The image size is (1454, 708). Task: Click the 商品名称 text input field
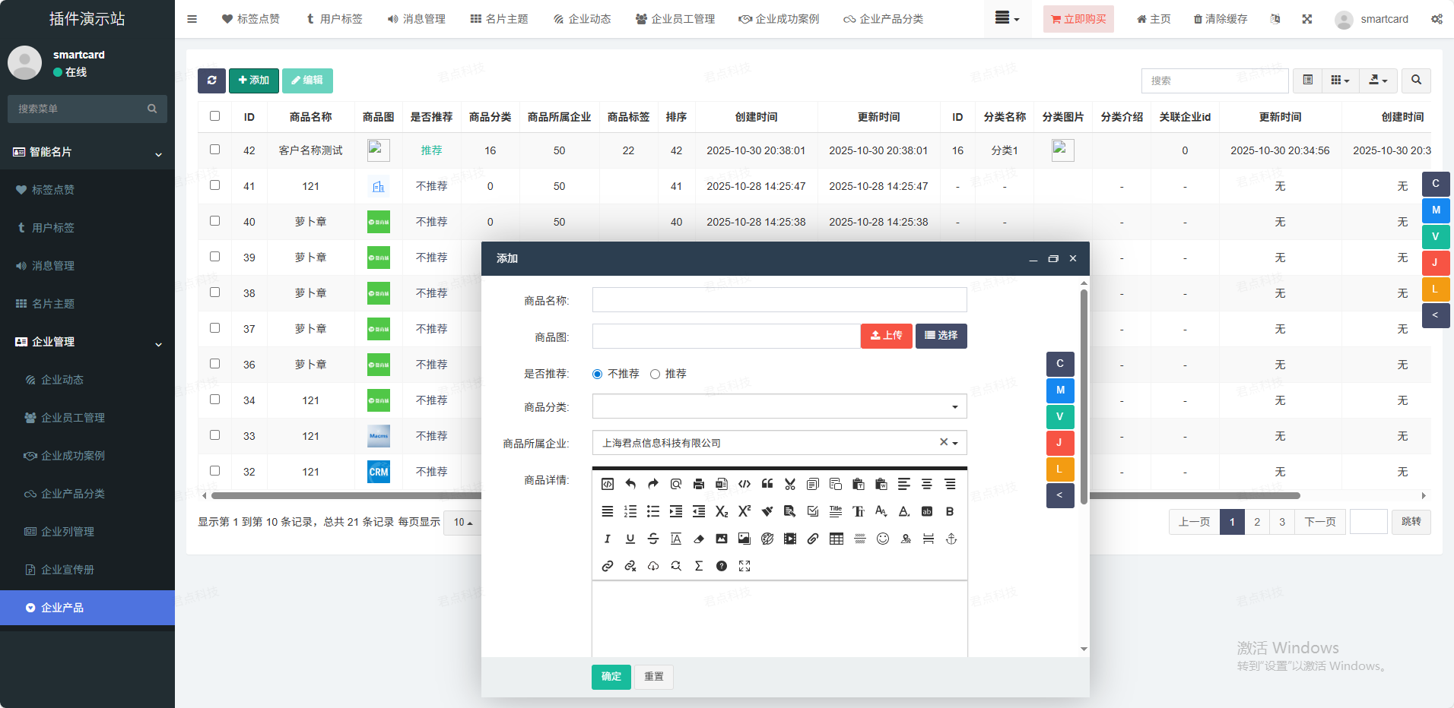[x=779, y=300]
